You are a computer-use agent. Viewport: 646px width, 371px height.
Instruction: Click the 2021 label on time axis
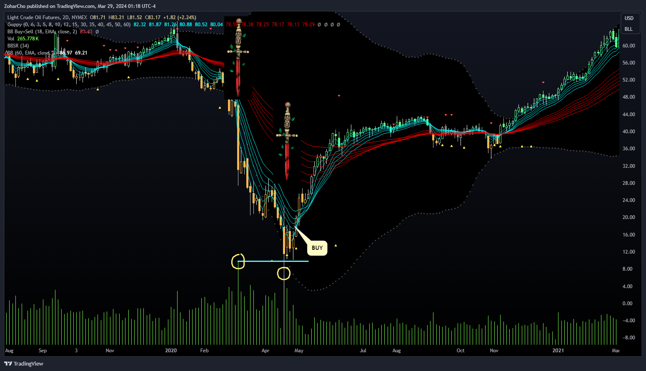click(558, 351)
